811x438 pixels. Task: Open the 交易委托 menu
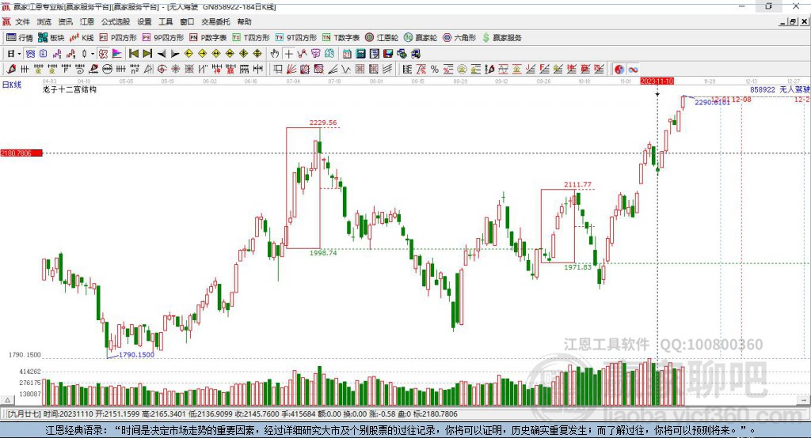coord(215,21)
